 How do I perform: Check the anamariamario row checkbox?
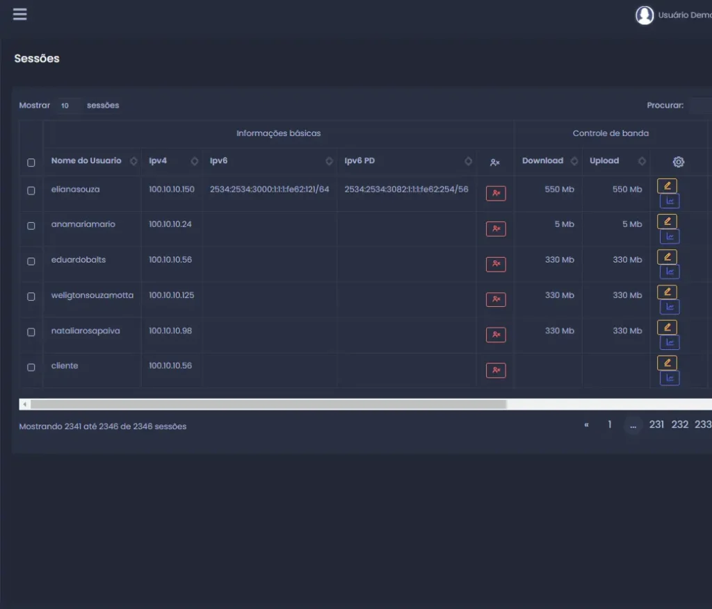[x=31, y=226]
